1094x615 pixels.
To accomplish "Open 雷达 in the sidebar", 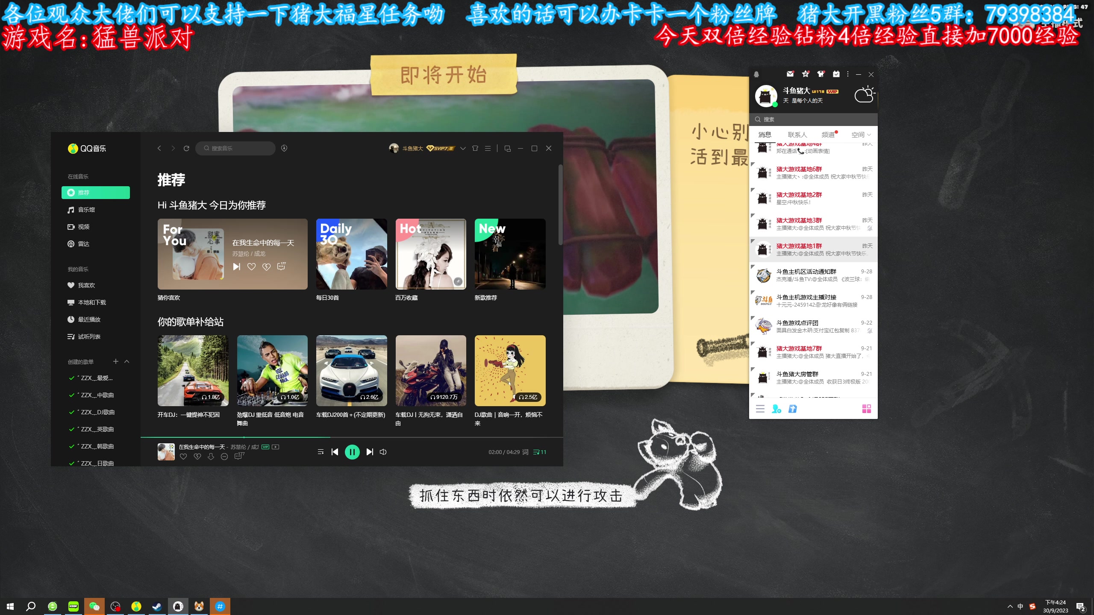I will [96, 244].
